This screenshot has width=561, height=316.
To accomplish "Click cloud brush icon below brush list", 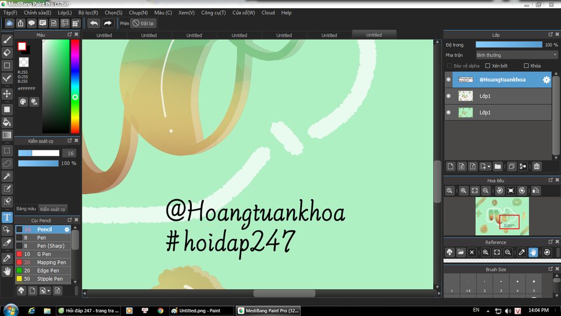I will (x=21, y=291).
